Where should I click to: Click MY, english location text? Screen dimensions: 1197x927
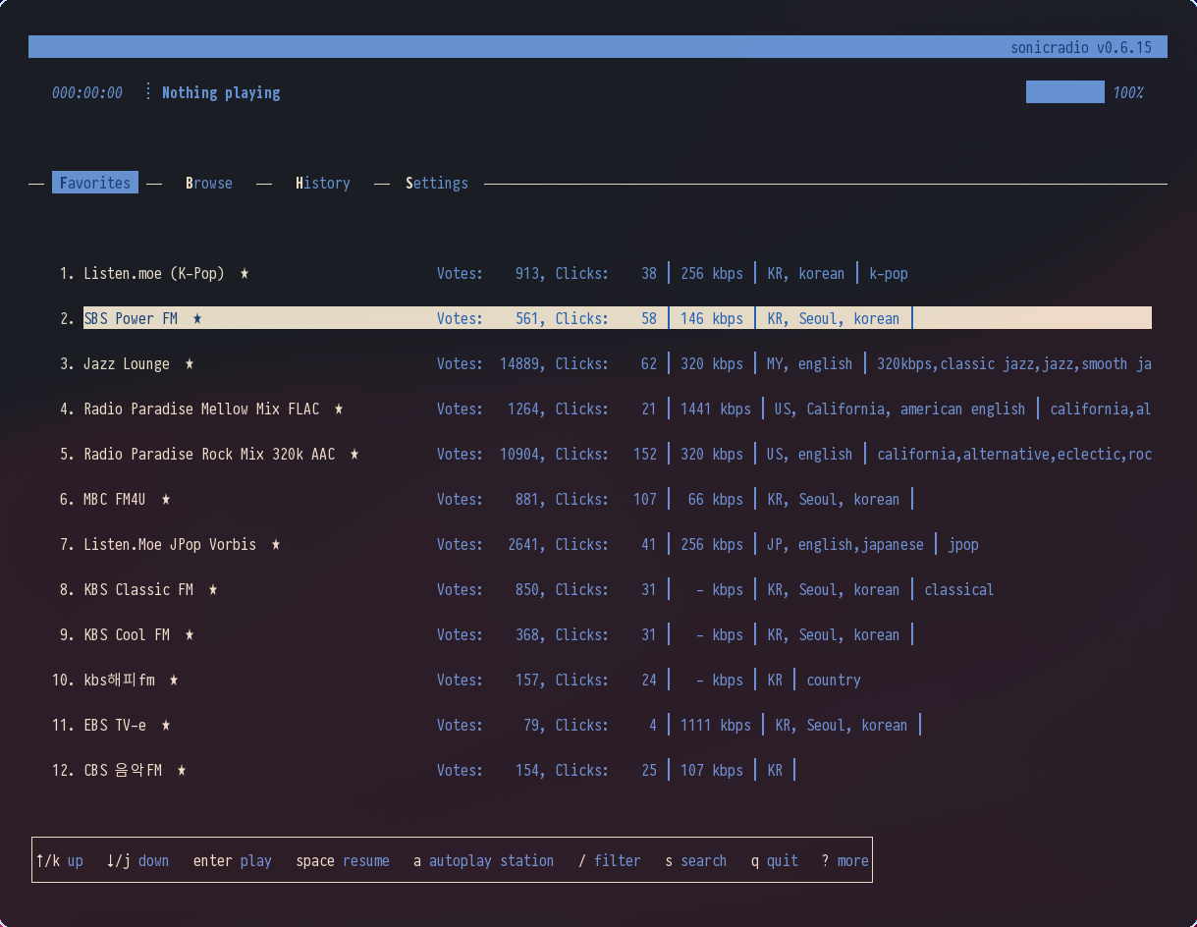point(810,363)
